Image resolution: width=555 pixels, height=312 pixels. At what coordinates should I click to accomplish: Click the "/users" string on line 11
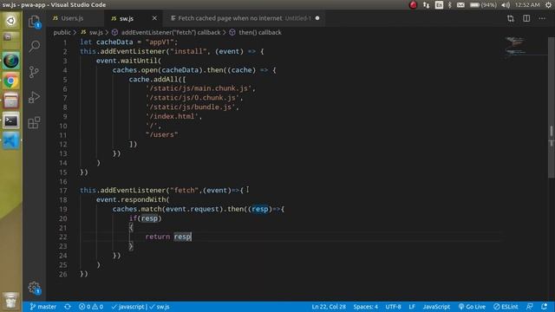(162, 135)
